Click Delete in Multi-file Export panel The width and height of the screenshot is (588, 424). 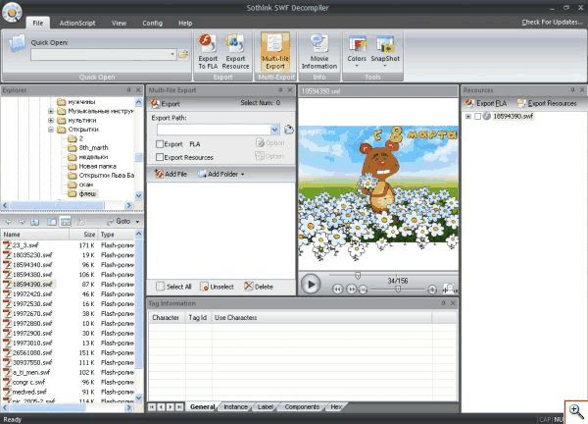tap(259, 287)
